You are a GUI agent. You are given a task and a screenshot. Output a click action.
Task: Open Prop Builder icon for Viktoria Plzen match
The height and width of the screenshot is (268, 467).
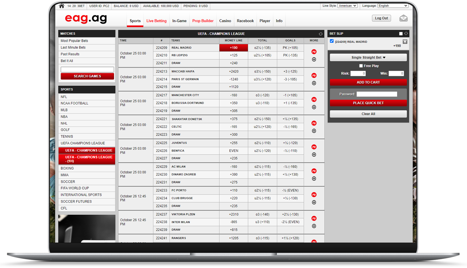tap(314, 218)
